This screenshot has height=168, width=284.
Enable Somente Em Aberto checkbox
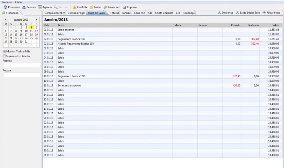point(4,56)
